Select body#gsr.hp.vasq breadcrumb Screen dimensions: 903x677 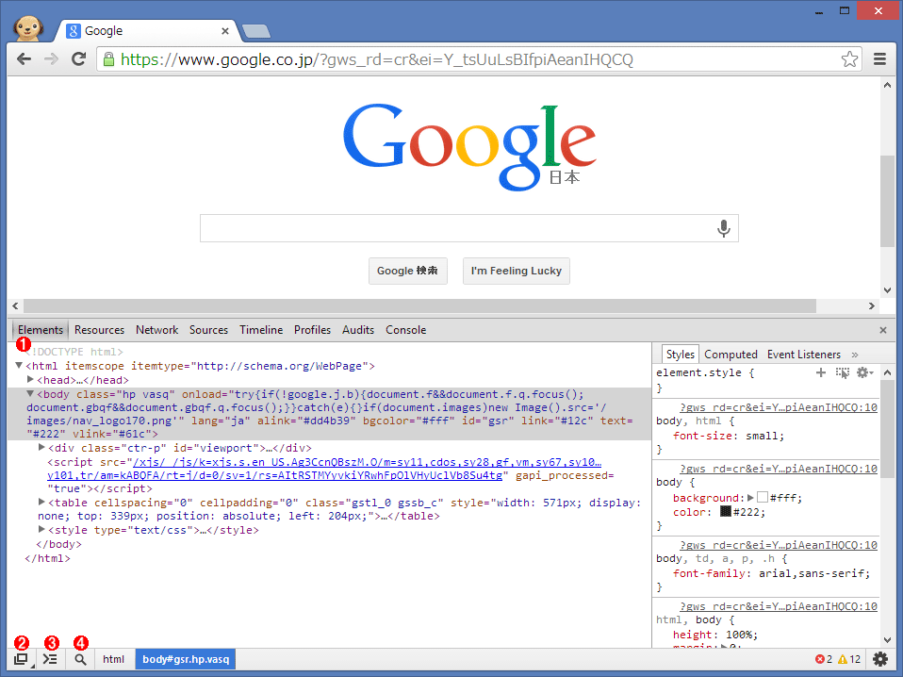coord(186,659)
